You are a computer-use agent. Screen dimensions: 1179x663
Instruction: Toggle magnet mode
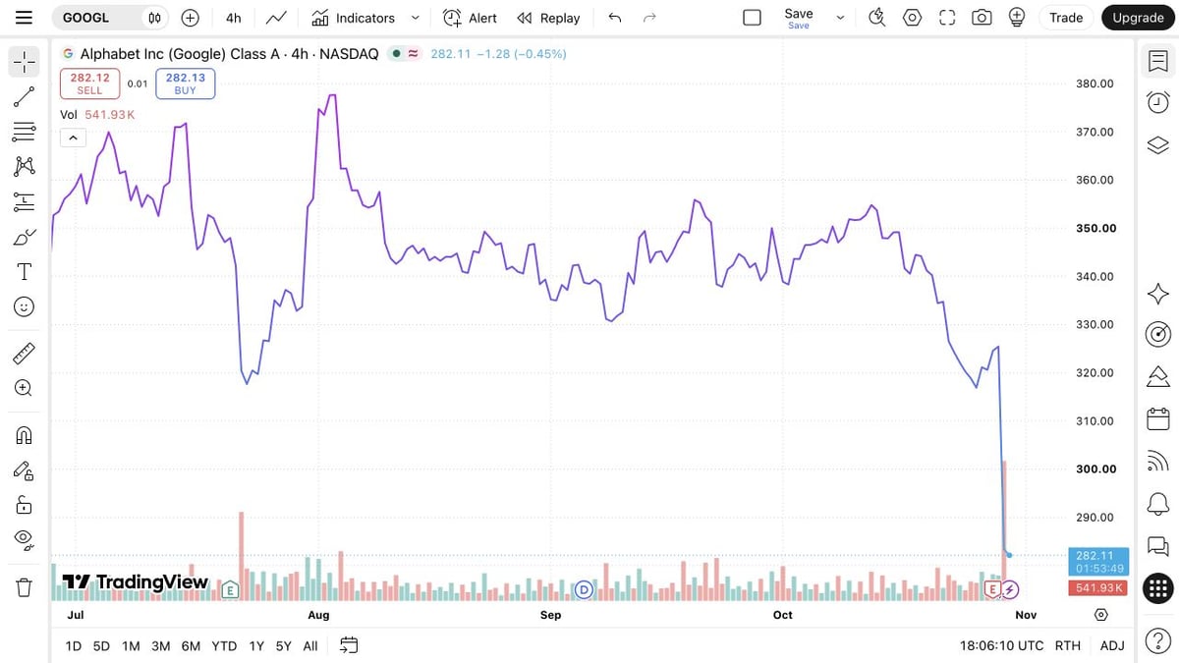24,435
